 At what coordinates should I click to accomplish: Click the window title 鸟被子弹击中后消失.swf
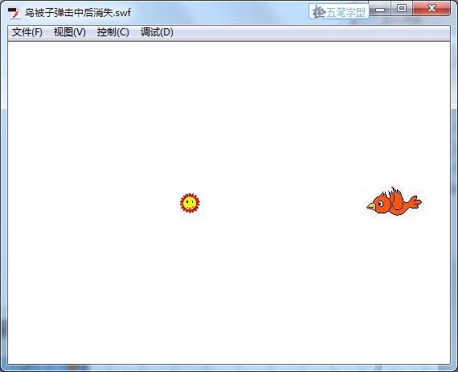point(78,13)
